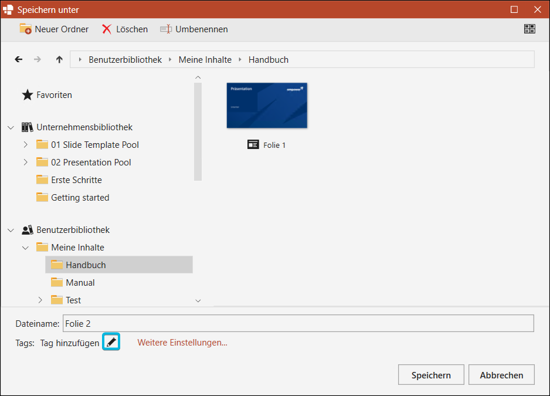Click the tree scrollbar down arrow

click(x=198, y=301)
